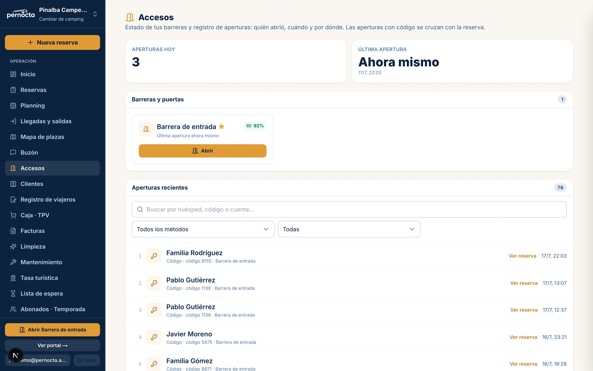Click the Javier Moreno name
Image resolution: width=593 pixels, height=371 pixels.
tap(189, 334)
